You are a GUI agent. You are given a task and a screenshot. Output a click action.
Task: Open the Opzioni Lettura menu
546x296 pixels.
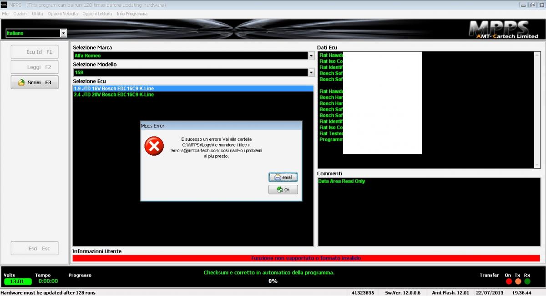(x=97, y=14)
